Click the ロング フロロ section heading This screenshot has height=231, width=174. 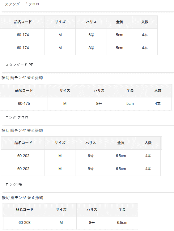pos(17,118)
